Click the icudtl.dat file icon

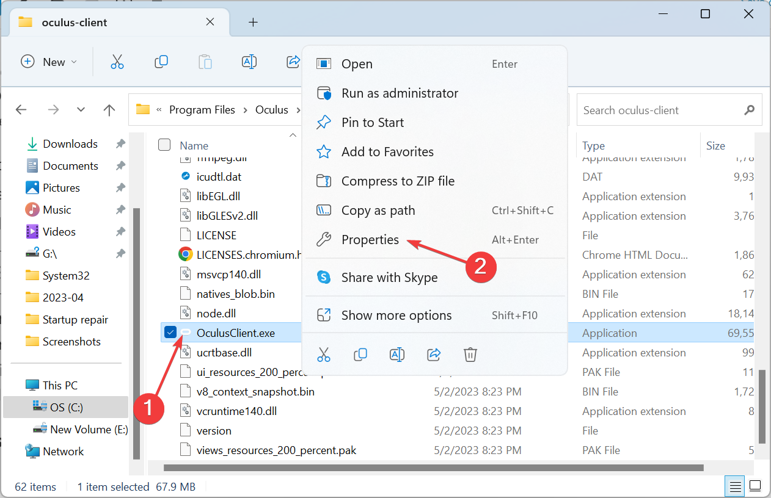coord(186,176)
